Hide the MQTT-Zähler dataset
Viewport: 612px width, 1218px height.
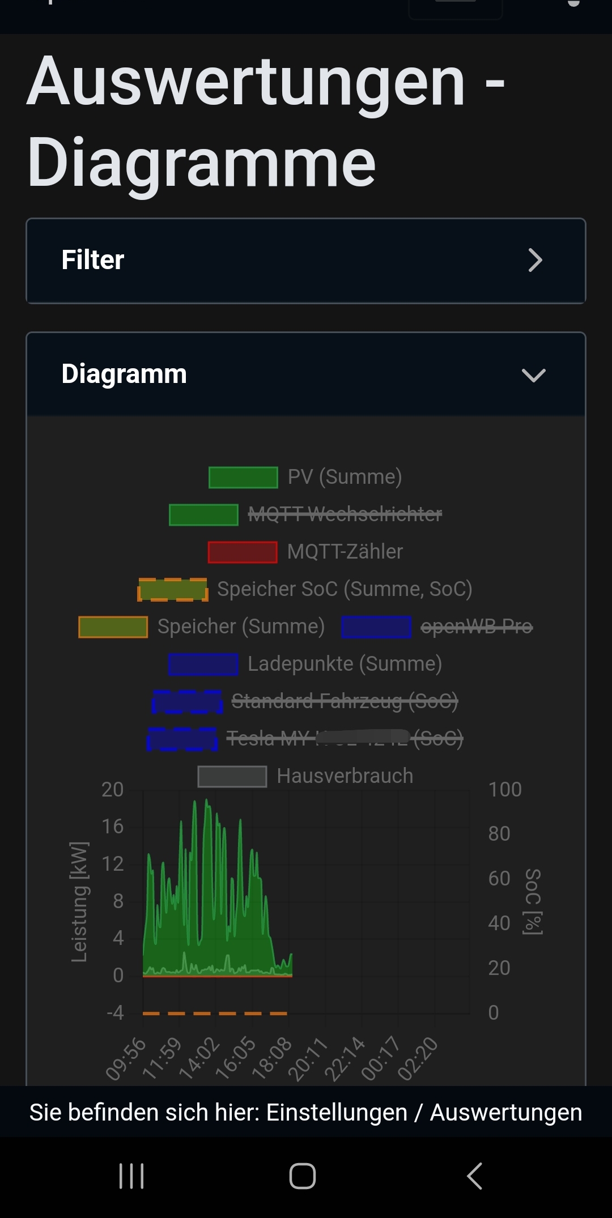point(345,552)
